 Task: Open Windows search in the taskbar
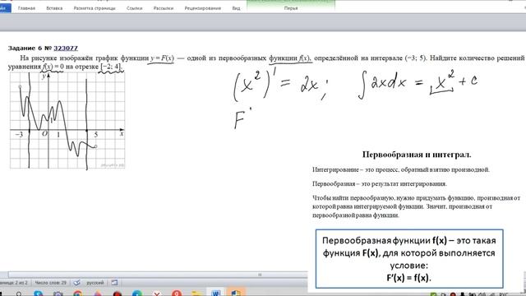coord(19,294)
